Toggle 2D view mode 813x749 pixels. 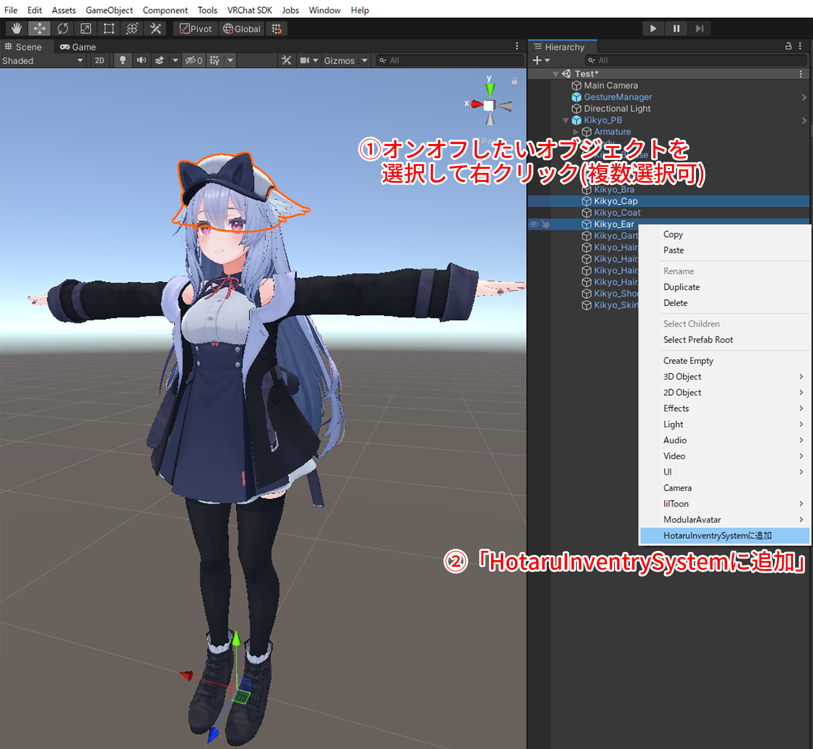(x=100, y=61)
